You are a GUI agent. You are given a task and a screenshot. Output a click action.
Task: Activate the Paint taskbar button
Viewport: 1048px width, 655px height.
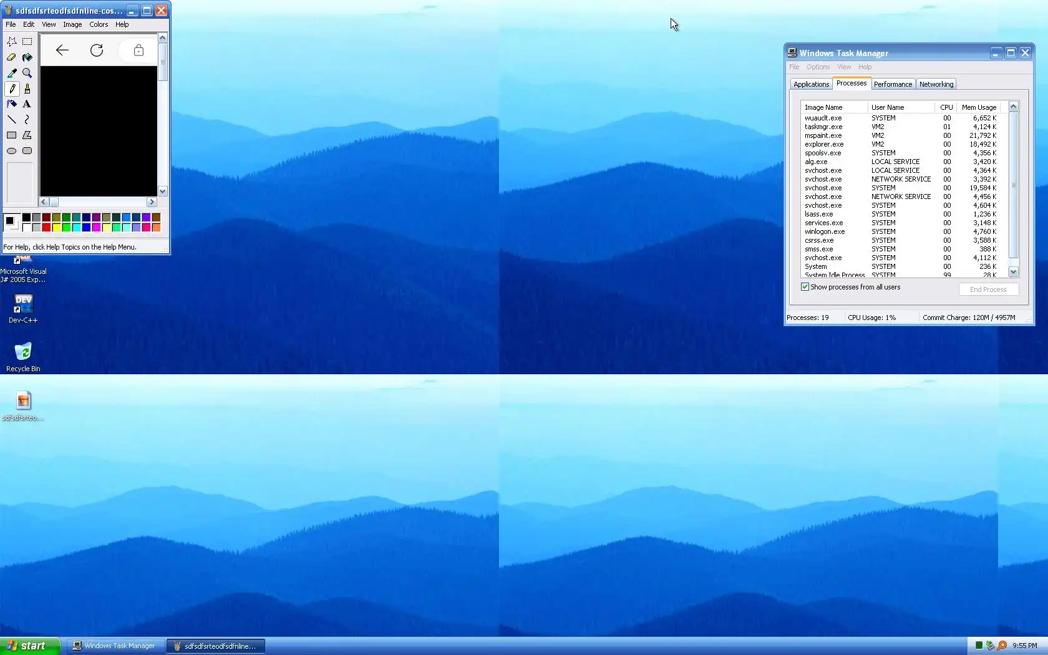click(216, 646)
